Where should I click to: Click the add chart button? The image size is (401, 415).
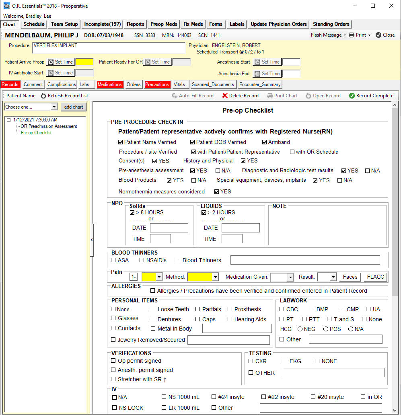pyautogui.click(x=74, y=107)
